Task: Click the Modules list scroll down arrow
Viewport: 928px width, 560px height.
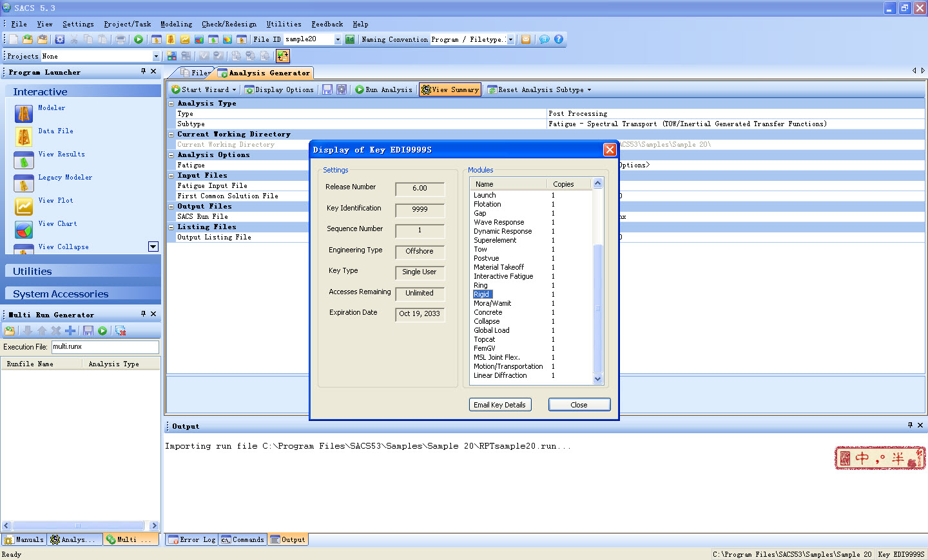Action: pos(597,379)
